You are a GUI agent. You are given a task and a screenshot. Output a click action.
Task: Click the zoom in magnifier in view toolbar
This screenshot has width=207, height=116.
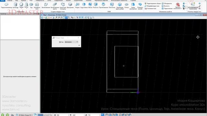pos(56,17)
